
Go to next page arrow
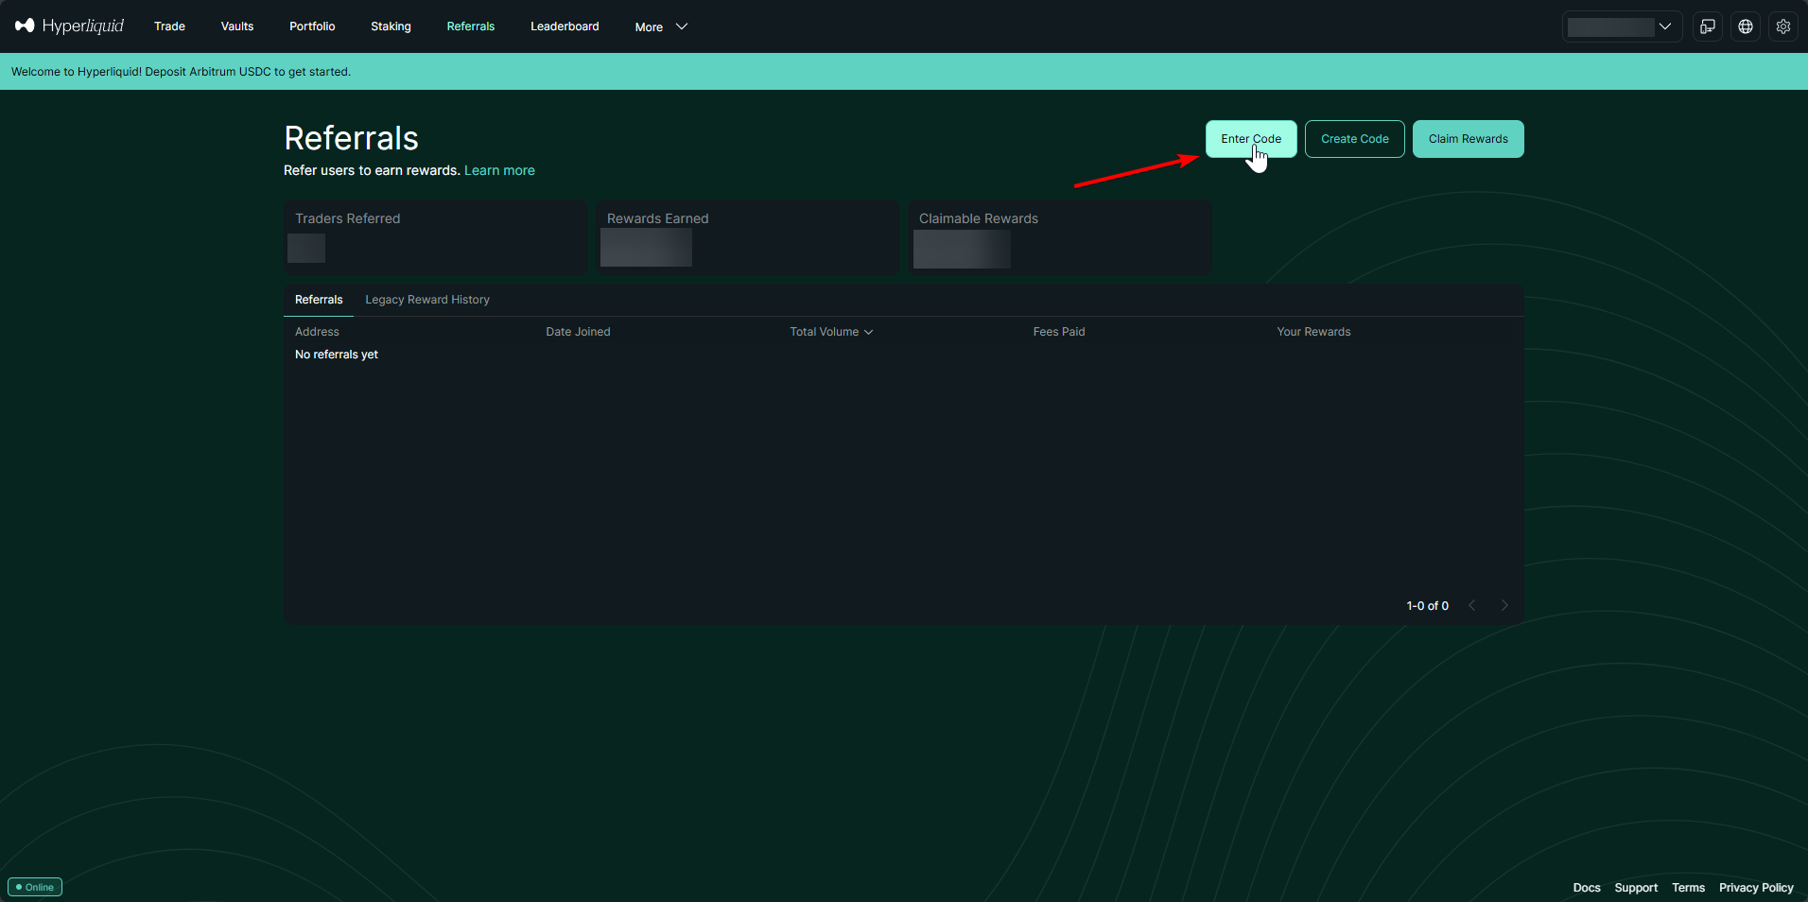[x=1504, y=605]
